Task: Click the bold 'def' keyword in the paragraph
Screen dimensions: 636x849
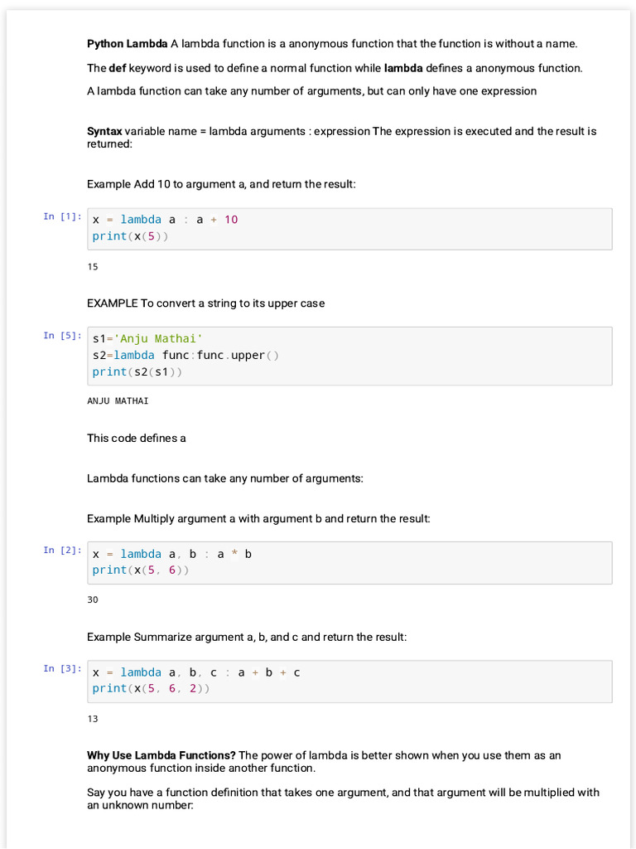Action: (x=118, y=68)
